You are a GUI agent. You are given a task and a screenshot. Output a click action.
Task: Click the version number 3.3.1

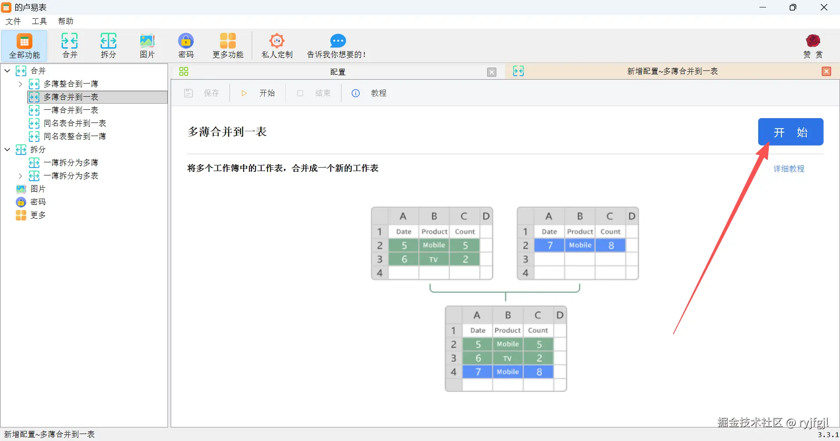click(828, 435)
